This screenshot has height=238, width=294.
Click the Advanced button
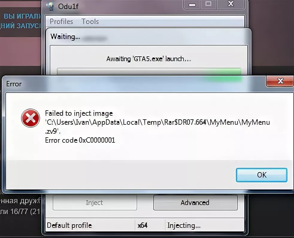pos(196,203)
